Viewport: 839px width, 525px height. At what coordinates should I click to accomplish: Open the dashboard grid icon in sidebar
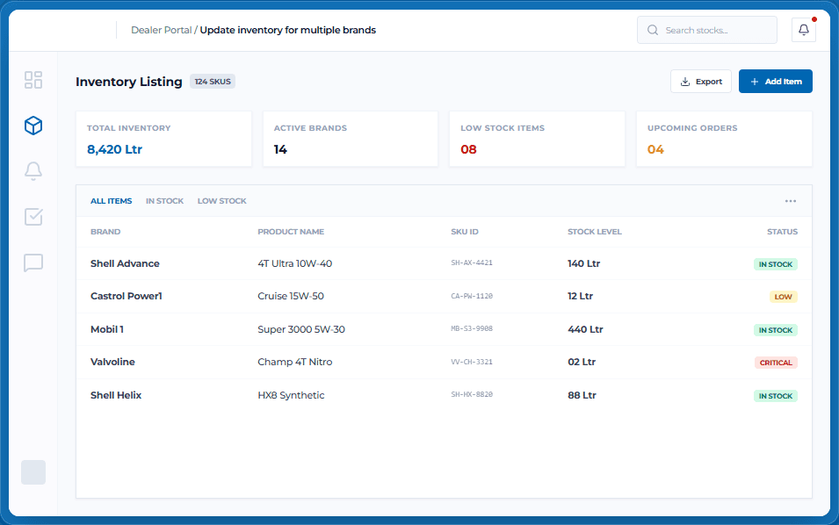[33, 80]
